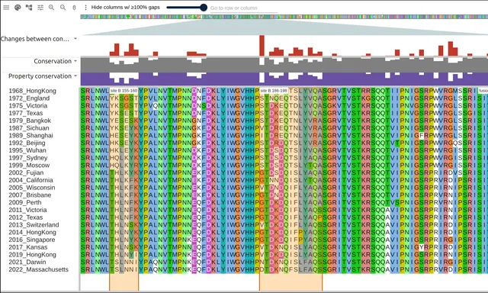Open the display settings sliders icon
The width and height of the screenshot is (488, 293).
click(x=40, y=8)
